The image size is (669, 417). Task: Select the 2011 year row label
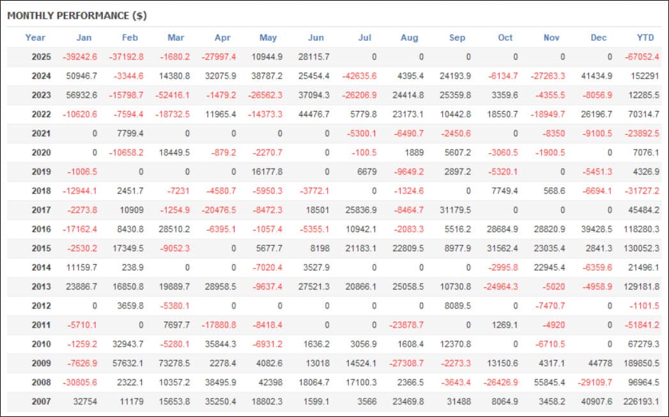[42, 325]
